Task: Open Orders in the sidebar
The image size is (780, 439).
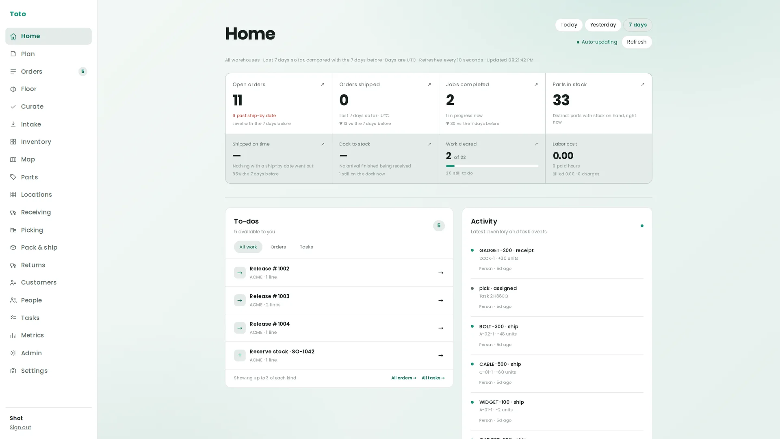Action: pos(48,72)
